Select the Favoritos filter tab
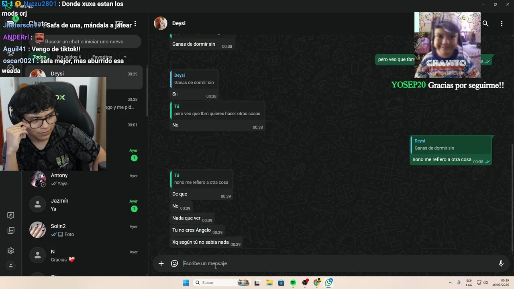Image resolution: width=514 pixels, height=289 pixels. coord(102,57)
